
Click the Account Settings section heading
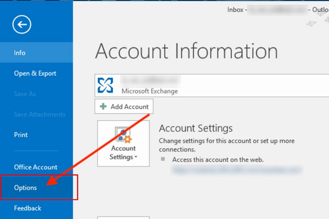pos(196,128)
